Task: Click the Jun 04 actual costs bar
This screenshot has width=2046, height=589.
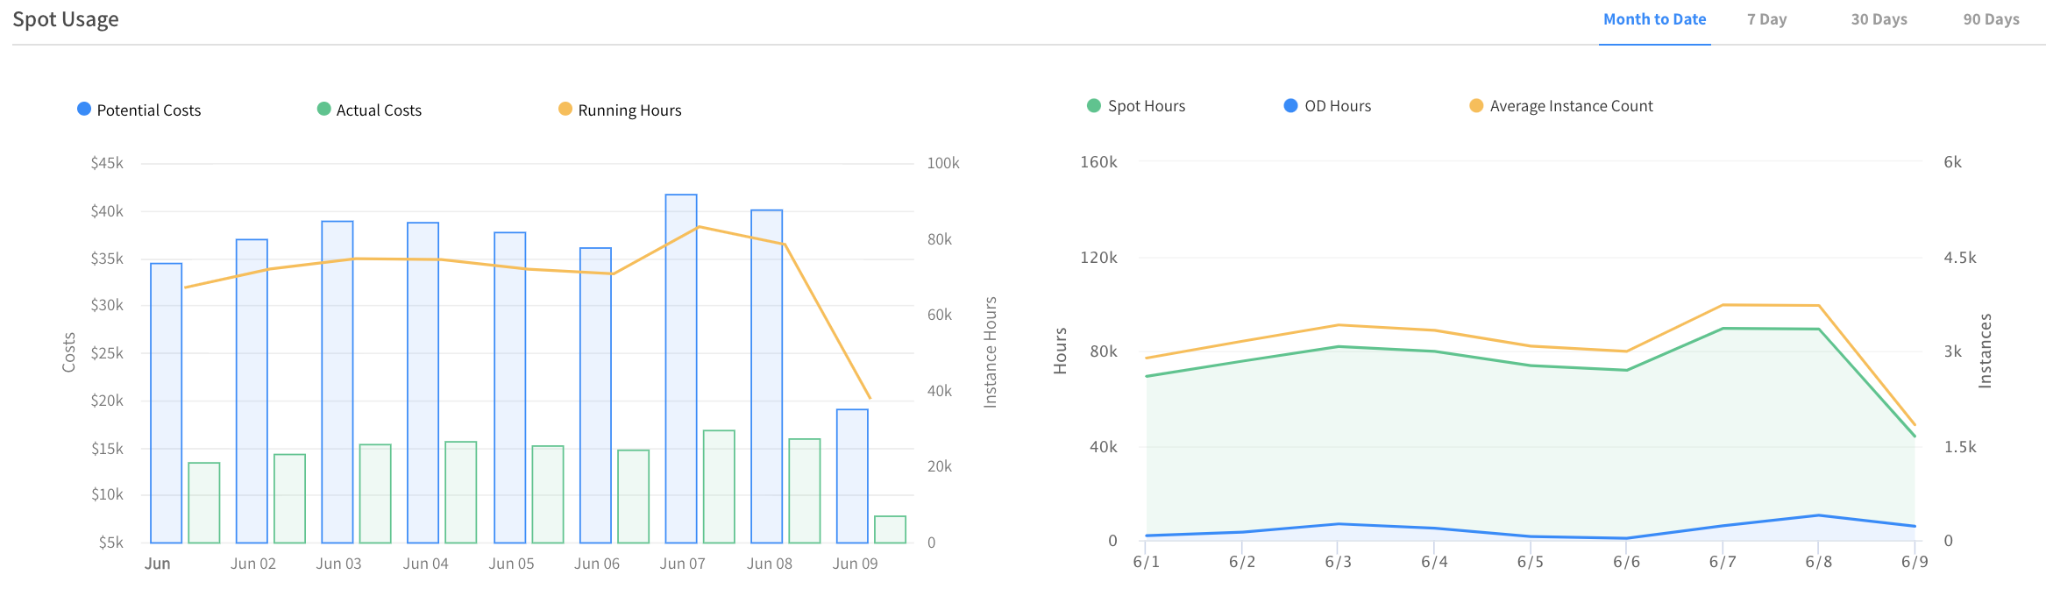Action: [x=461, y=492]
